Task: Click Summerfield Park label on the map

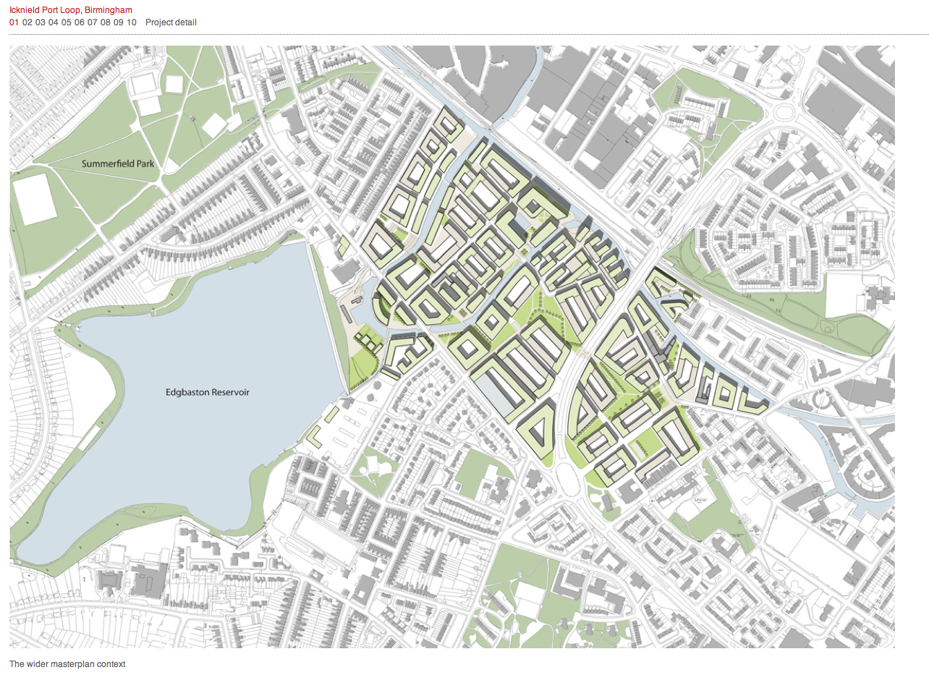Action: [x=119, y=164]
